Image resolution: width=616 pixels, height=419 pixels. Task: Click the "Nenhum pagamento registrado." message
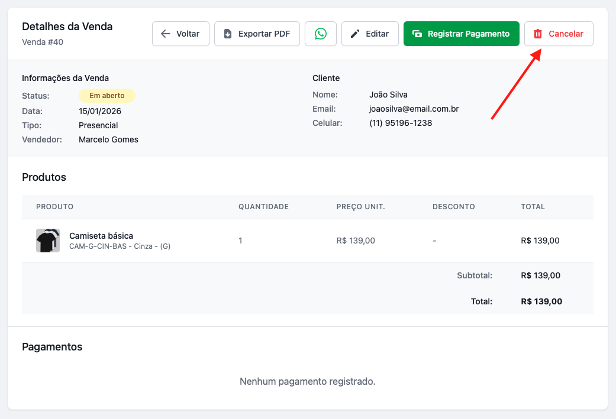coord(307,381)
